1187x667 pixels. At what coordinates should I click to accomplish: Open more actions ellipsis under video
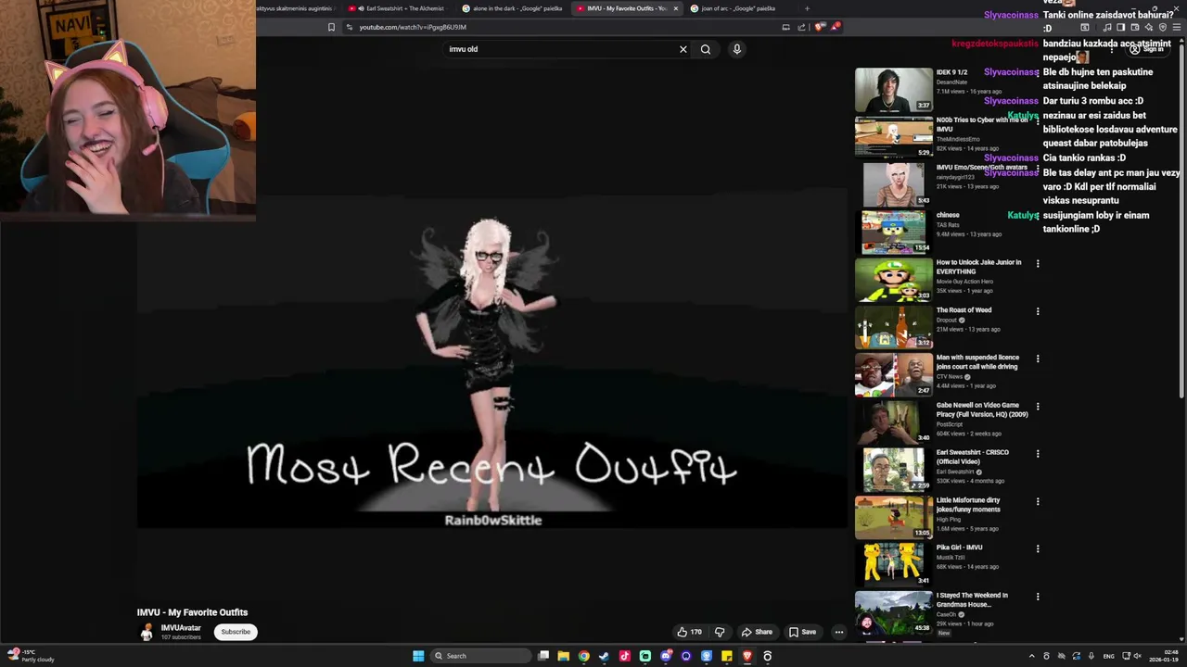point(839,632)
